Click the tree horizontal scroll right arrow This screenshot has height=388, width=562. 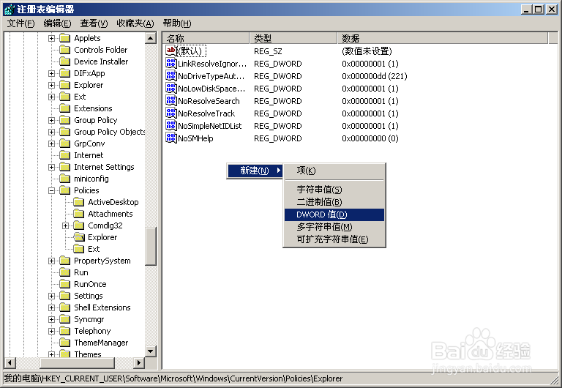point(139,363)
